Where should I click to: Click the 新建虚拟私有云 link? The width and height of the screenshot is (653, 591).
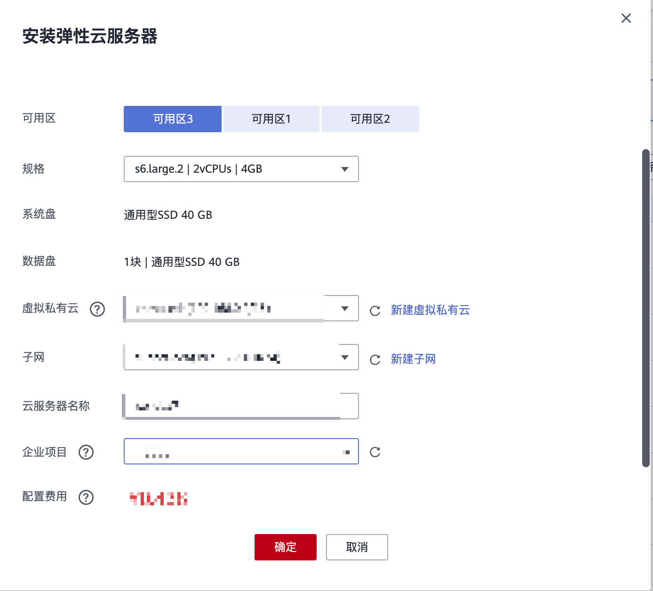point(430,310)
